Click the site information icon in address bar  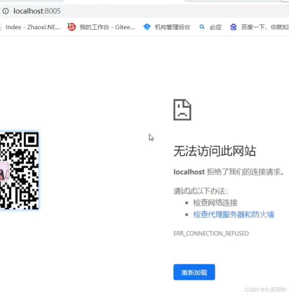pos(6,11)
